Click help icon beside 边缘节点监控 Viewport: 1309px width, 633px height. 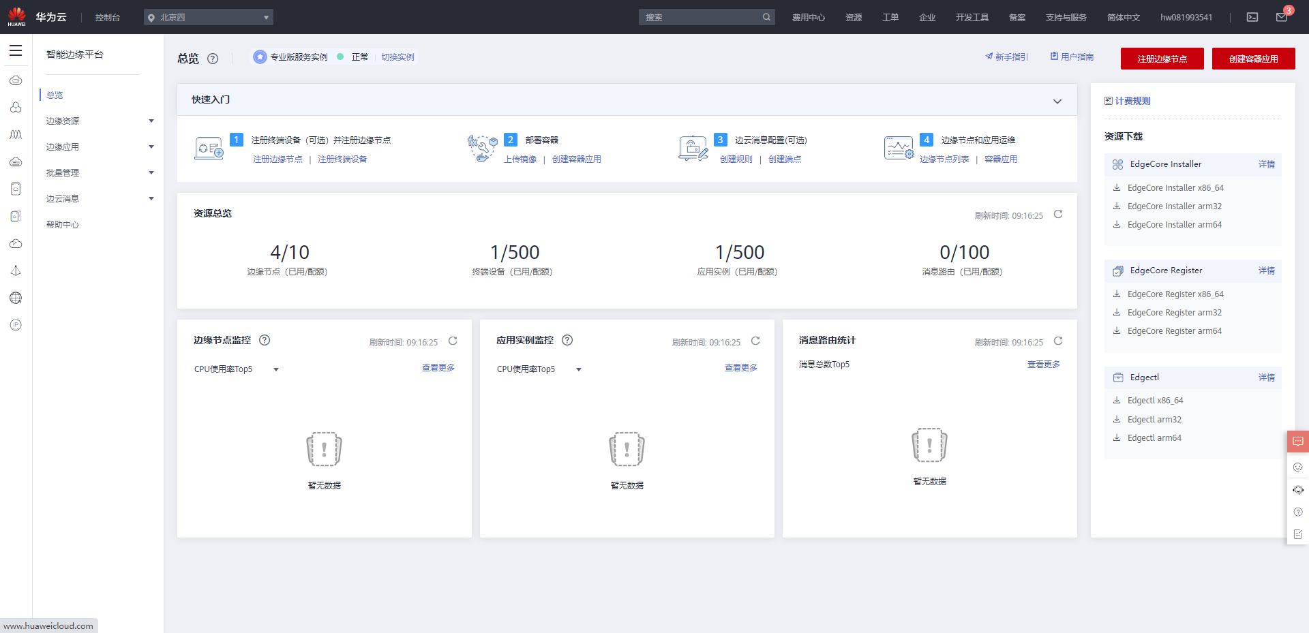coord(265,340)
